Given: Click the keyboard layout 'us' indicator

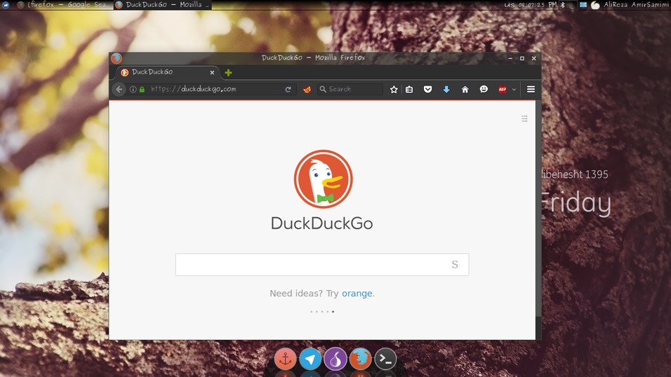Looking at the screenshot, I should tap(510, 5).
